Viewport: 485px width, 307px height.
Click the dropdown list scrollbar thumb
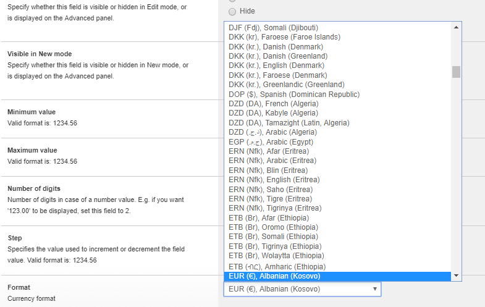click(456, 72)
